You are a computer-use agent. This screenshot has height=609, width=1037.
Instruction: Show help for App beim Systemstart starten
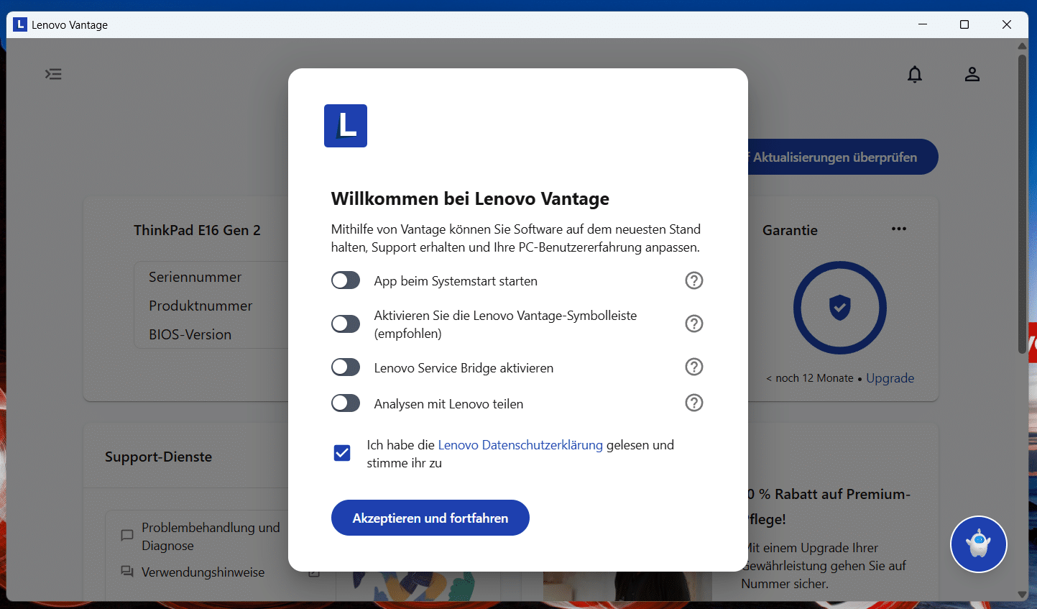pos(693,280)
